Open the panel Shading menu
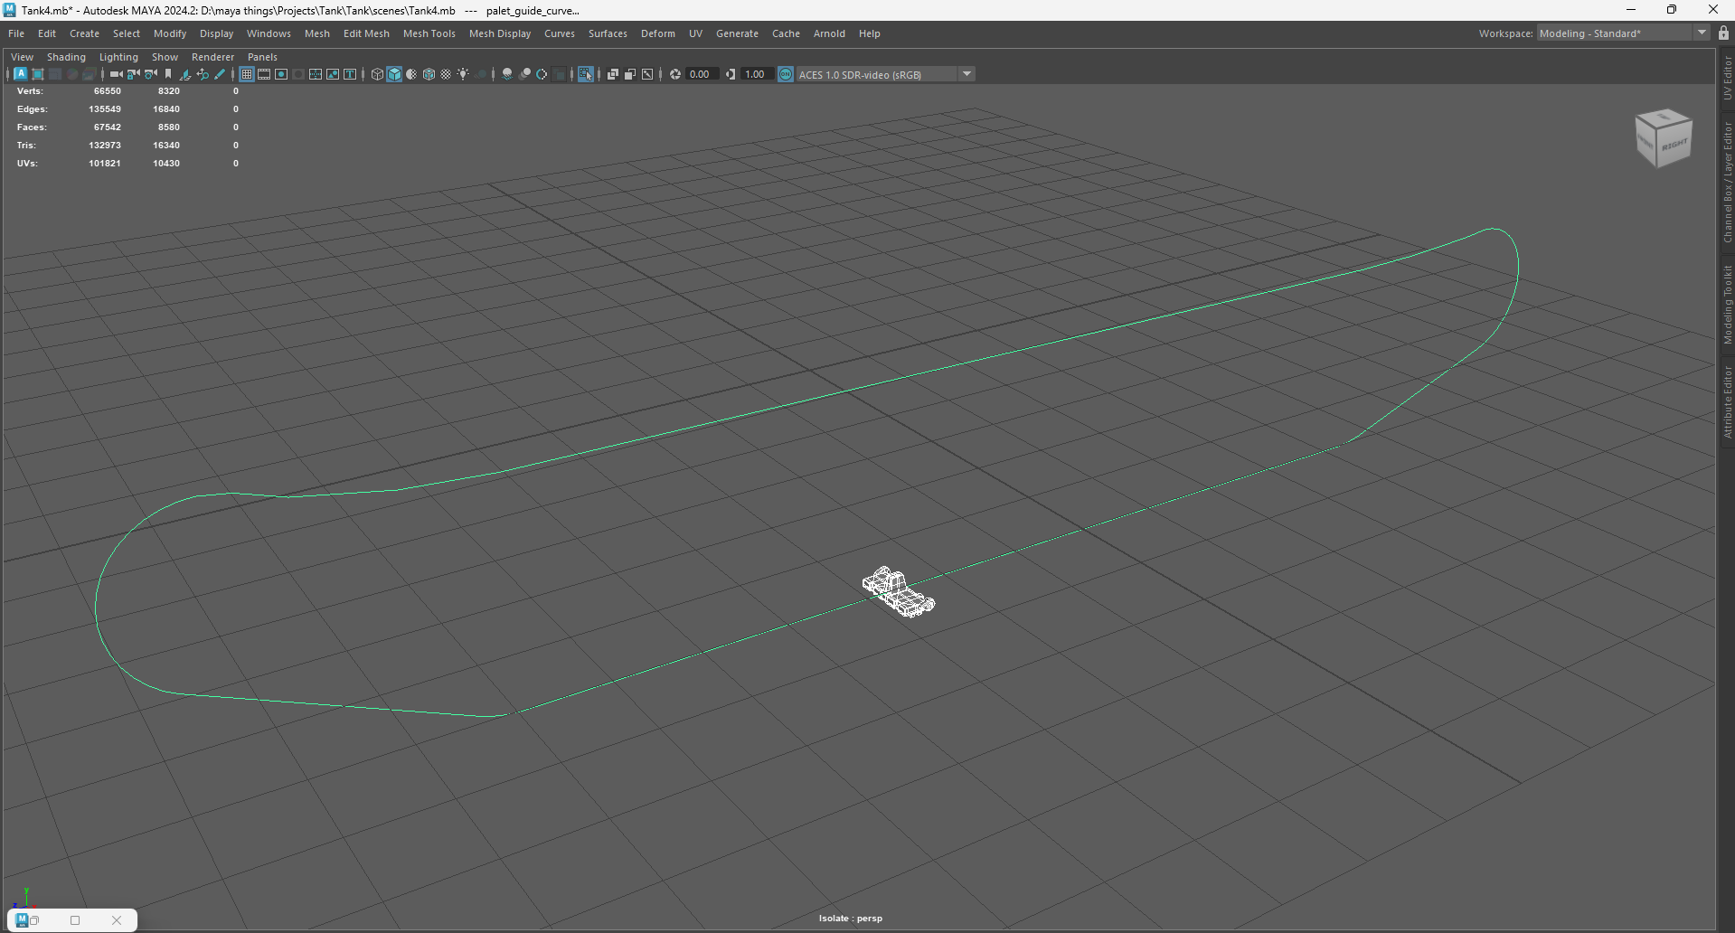Image resolution: width=1735 pixels, height=933 pixels. [x=66, y=57]
